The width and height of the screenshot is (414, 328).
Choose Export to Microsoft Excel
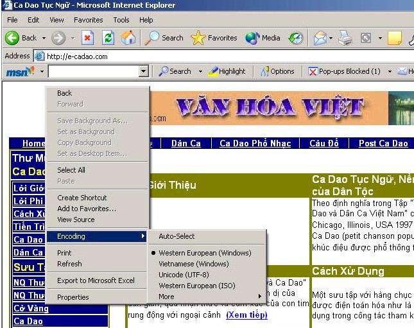point(97,281)
